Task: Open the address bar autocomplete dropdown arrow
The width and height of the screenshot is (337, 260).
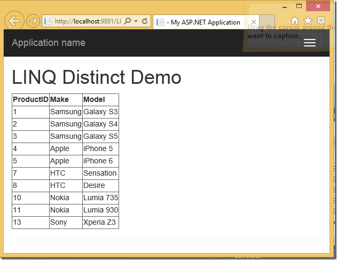Action: click(x=136, y=21)
